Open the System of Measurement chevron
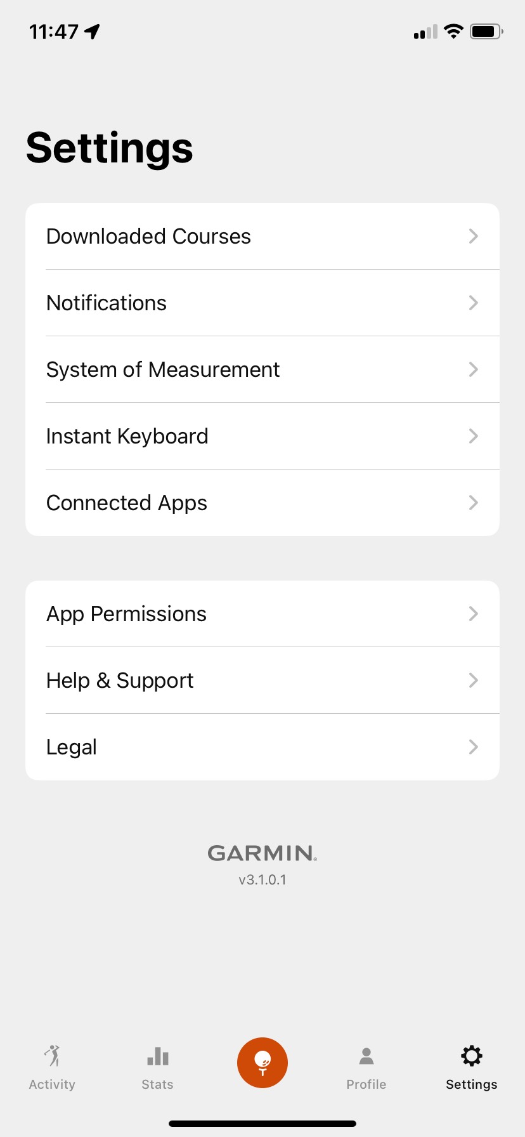 (x=473, y=370)
